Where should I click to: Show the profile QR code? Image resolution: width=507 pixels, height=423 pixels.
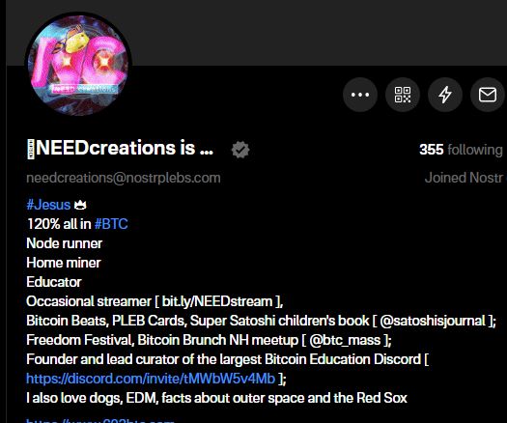[x=403, y=95]
